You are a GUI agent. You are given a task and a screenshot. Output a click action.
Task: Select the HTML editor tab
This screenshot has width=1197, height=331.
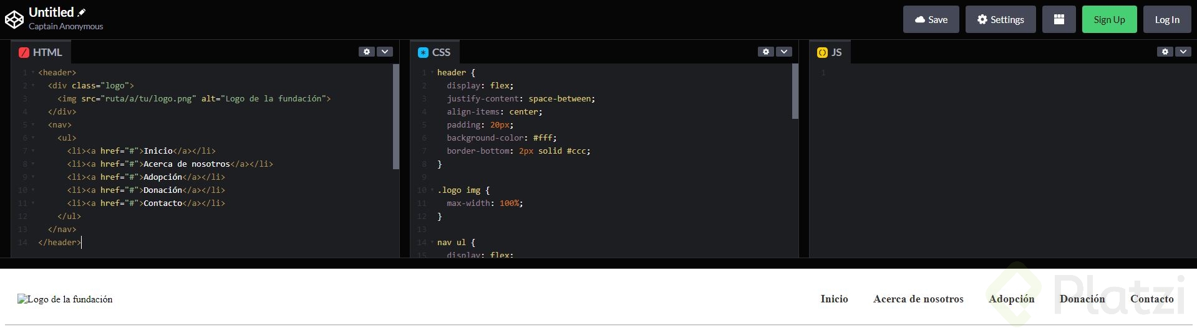pos(41,52)
